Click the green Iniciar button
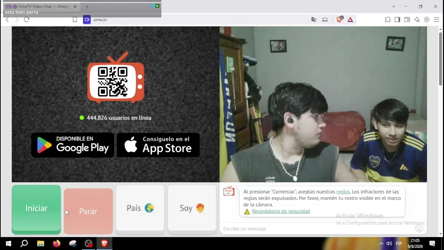Viewport: 444px width, 250px height. click(36, 209)
